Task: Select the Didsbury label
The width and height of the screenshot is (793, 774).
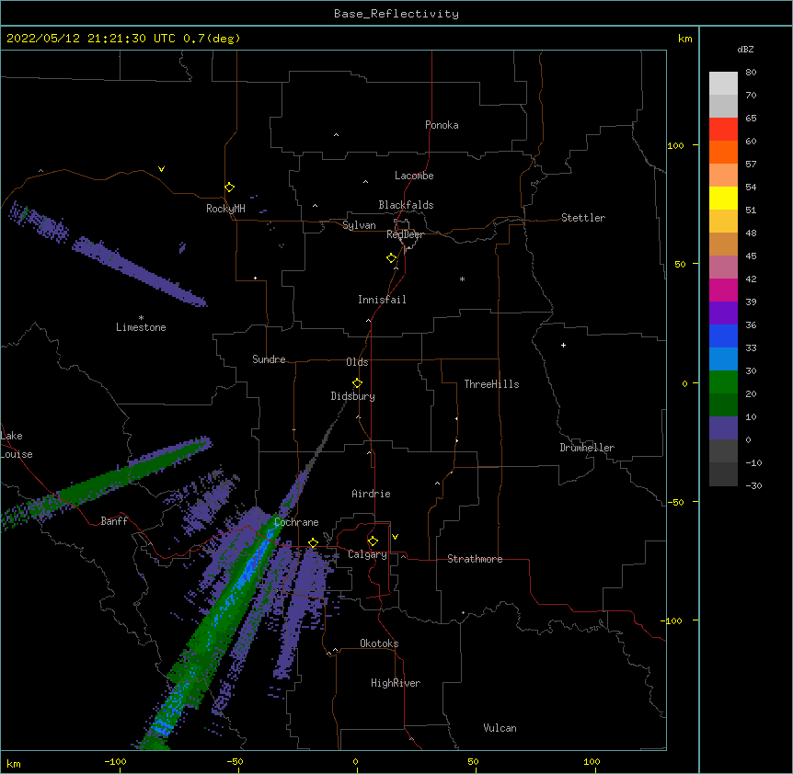Action: coord(352,396)
